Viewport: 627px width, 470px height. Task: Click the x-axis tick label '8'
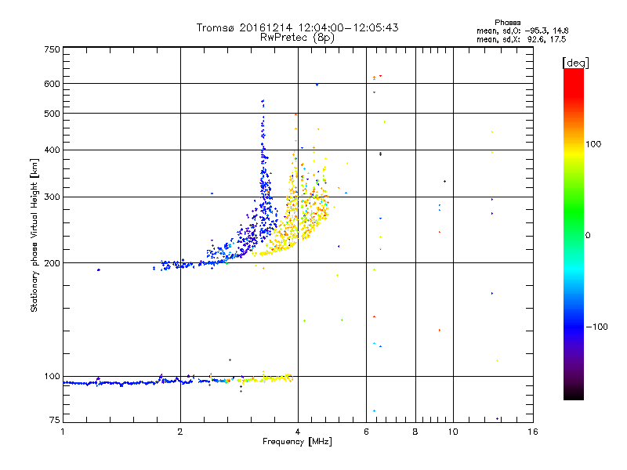coord(415,432)
